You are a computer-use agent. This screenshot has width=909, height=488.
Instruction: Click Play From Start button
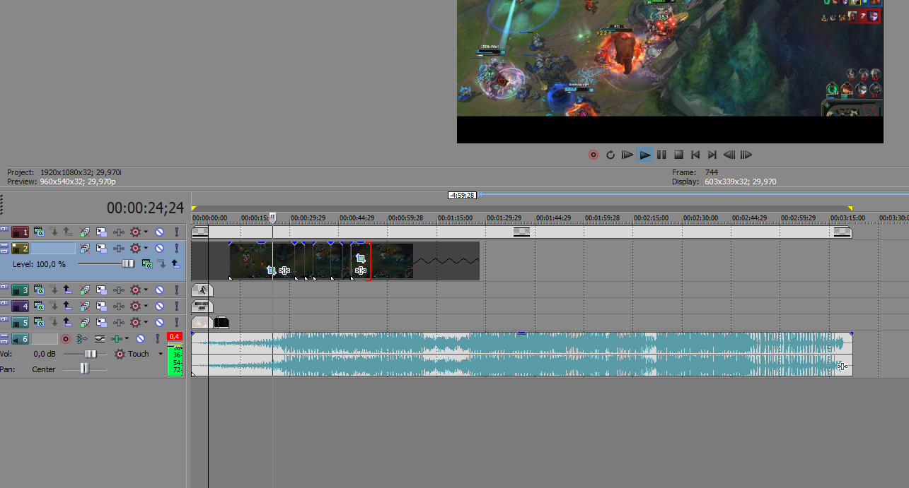point(627,155)
